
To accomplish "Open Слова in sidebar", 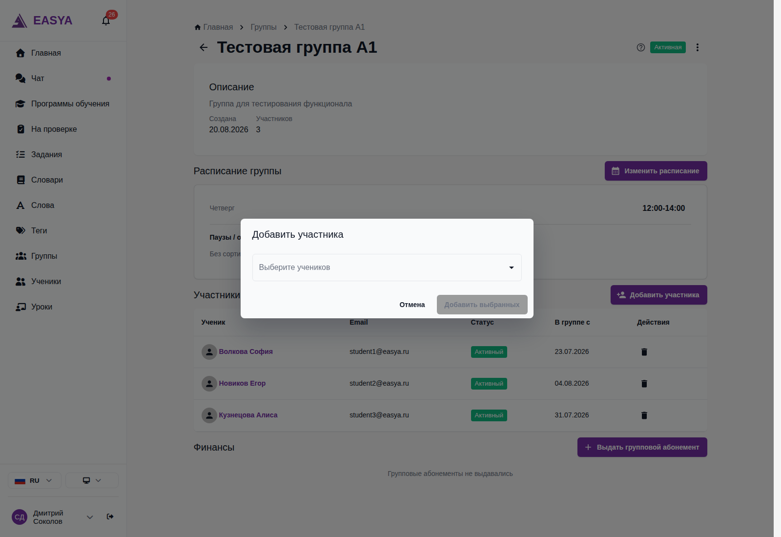I will (63, 206).
